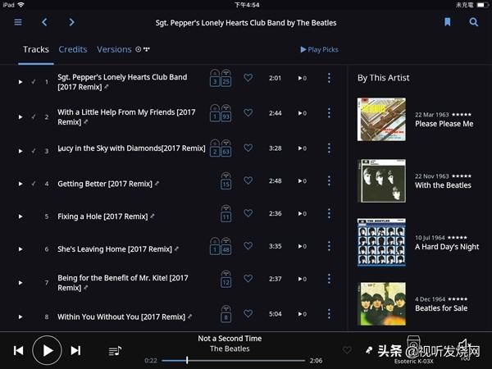Tap the bookmark icon in the header
The image size is (492, 369).
(447, 22)
